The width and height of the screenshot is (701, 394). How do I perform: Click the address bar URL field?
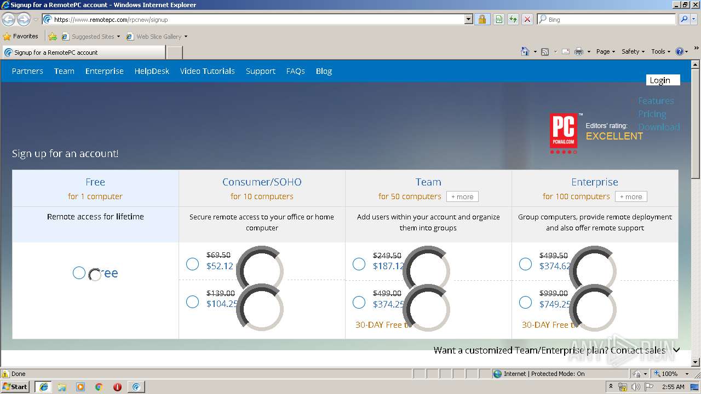(253, 19)
